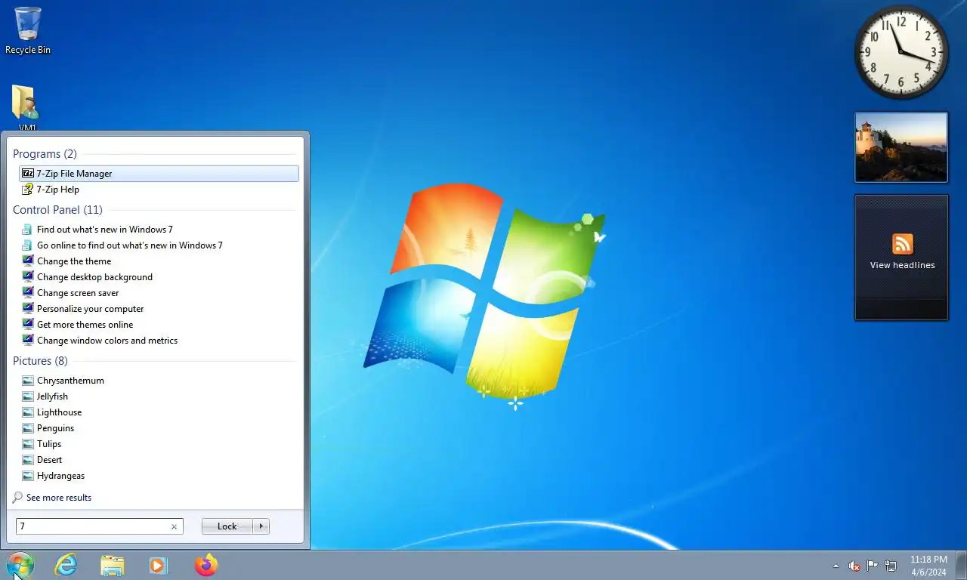Click the Chrysanthemum image file icon
Image resolution: width=967 pixels, height=580 pixels.
[x=28, y=381]
